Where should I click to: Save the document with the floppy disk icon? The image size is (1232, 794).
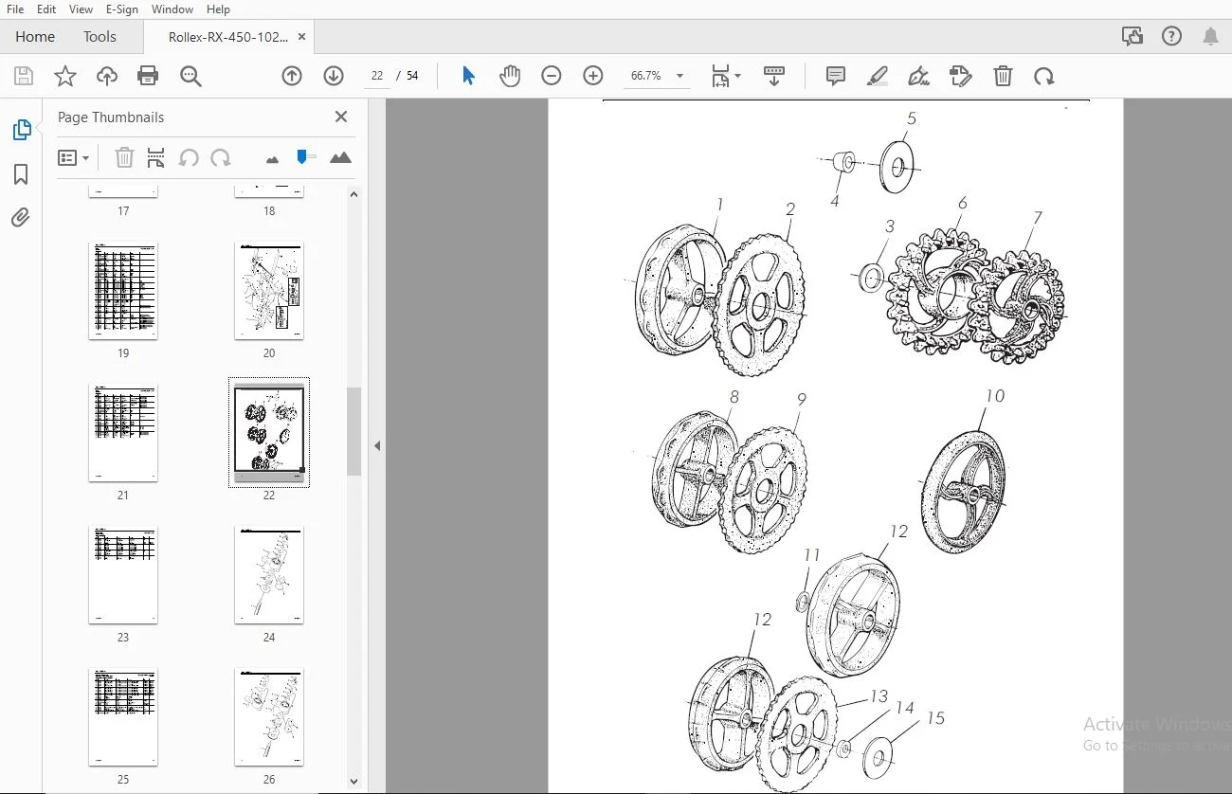coord(24,77)
